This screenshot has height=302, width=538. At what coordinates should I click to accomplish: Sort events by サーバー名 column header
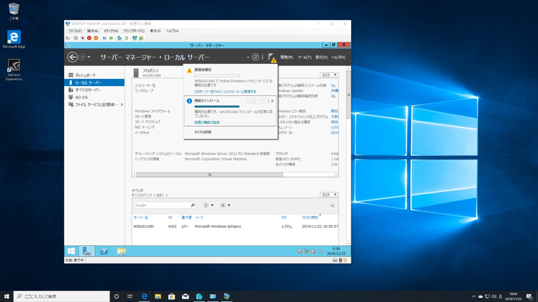click(x=141, y=217)
